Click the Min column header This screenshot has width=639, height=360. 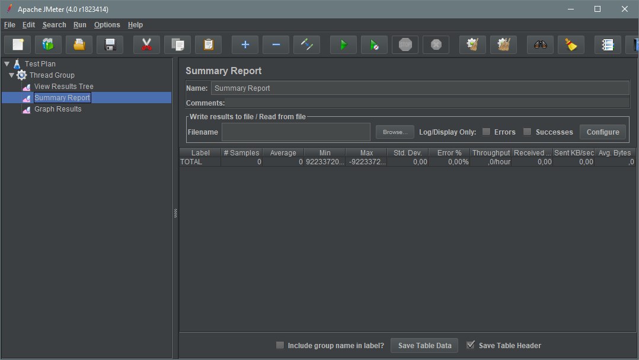point(325,152)
